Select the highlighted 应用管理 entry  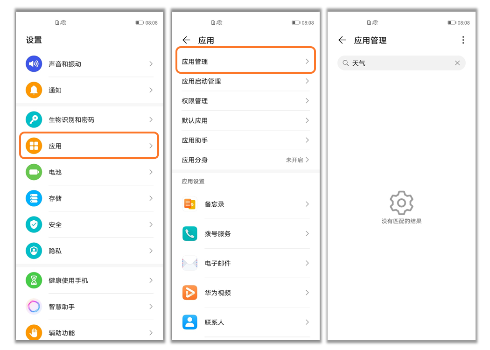click(245, 60)
